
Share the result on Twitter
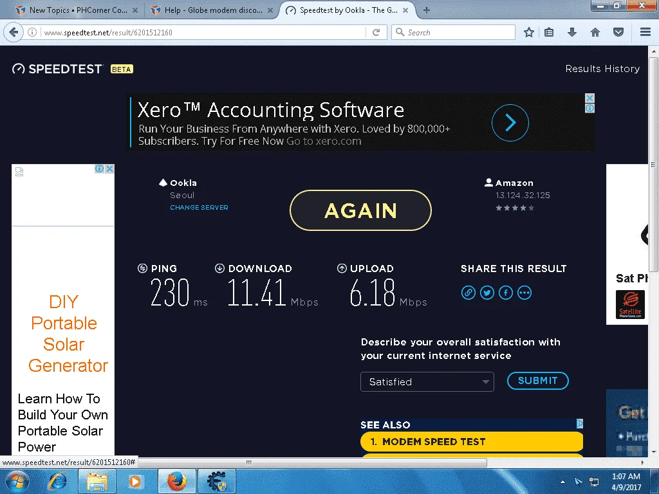pyautogui.click(x=487, y=293)
